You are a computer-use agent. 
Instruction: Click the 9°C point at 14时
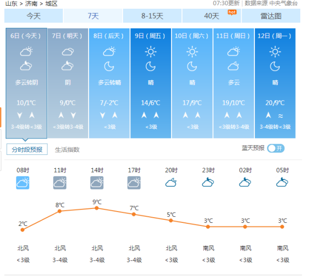(97, 208)
